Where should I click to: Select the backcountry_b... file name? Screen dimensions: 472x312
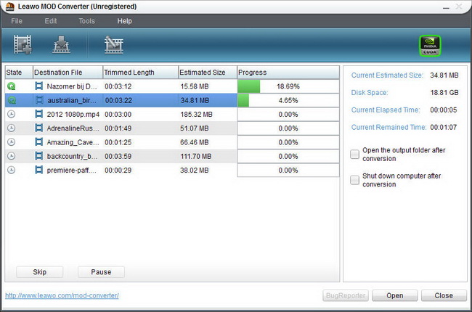tap(72, 157)
